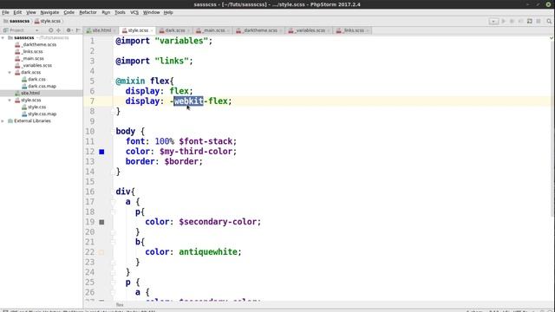Click the Search Everywhere magnifier icon

click(x=549, y=21)
